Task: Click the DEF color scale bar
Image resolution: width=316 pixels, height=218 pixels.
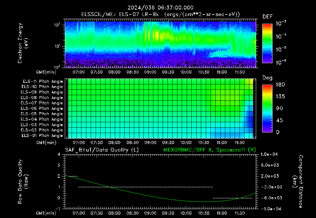Action: point(267,43)
